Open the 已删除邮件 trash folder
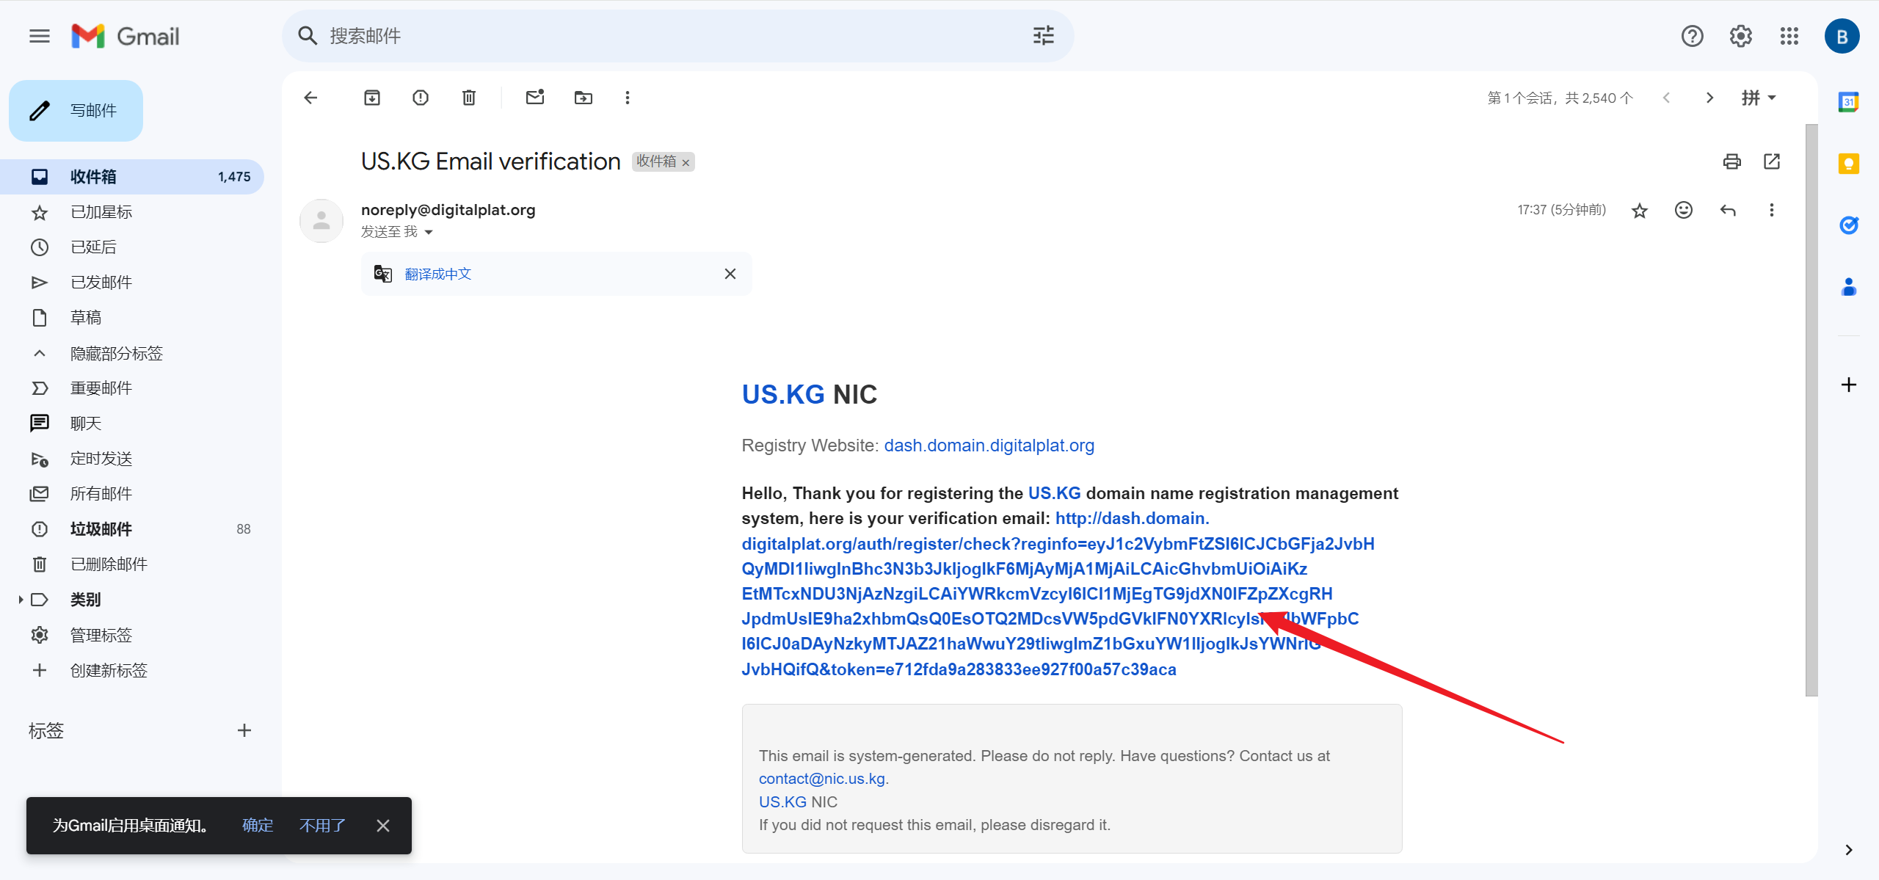The image size is (1879, 880). coord(132,564)
